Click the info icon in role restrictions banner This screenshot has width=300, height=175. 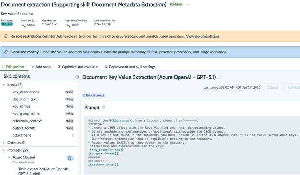[x=6, y=36]
